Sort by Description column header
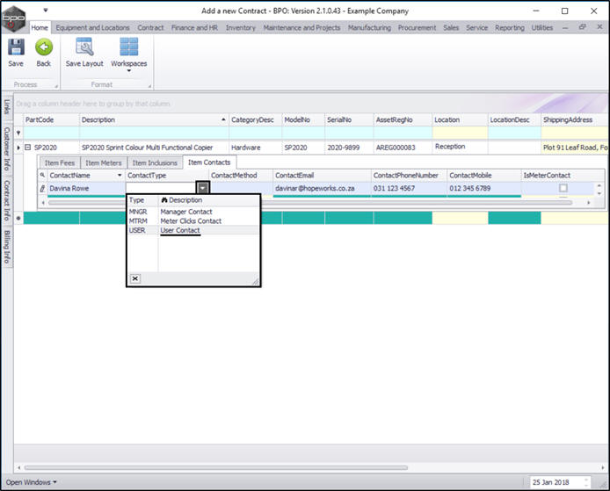610x491 pixels. coord(154,119)
